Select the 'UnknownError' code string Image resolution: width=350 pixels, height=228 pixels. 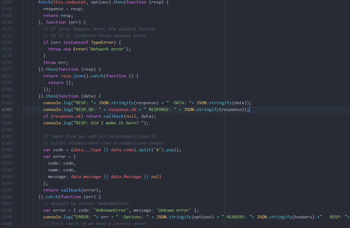pos(111,210)
